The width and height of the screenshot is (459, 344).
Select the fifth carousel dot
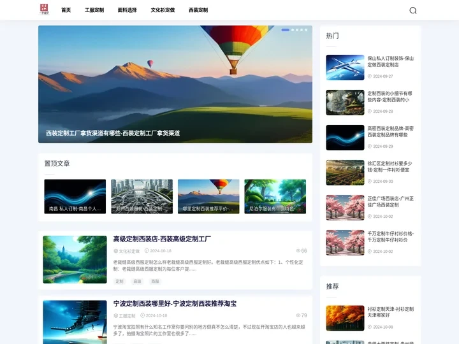point(306,30)
